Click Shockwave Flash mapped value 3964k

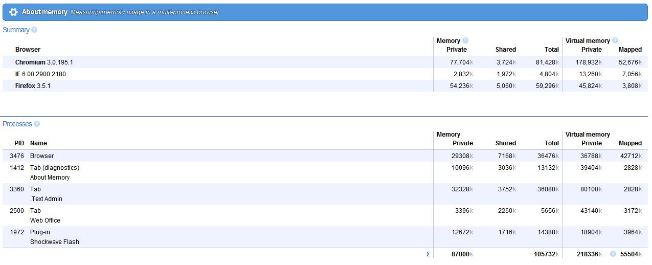[633, 232]
